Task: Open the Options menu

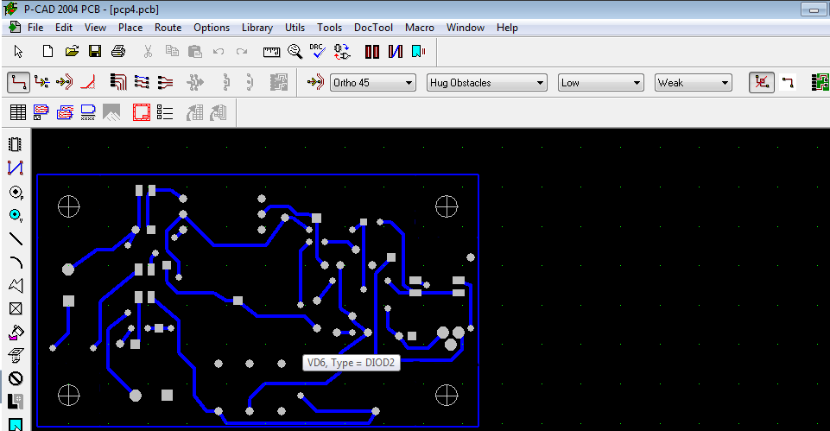Action: 212,28
